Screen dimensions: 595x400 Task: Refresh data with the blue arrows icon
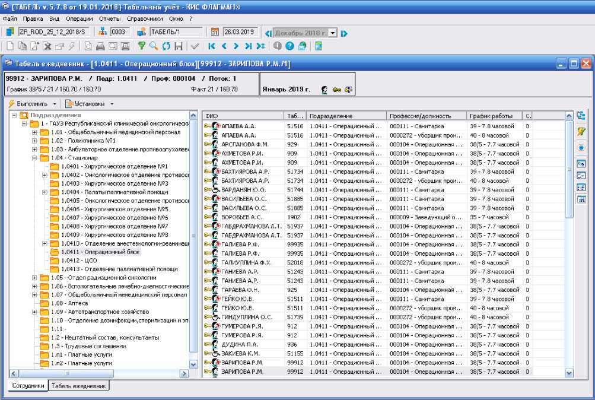pos(166,46)
